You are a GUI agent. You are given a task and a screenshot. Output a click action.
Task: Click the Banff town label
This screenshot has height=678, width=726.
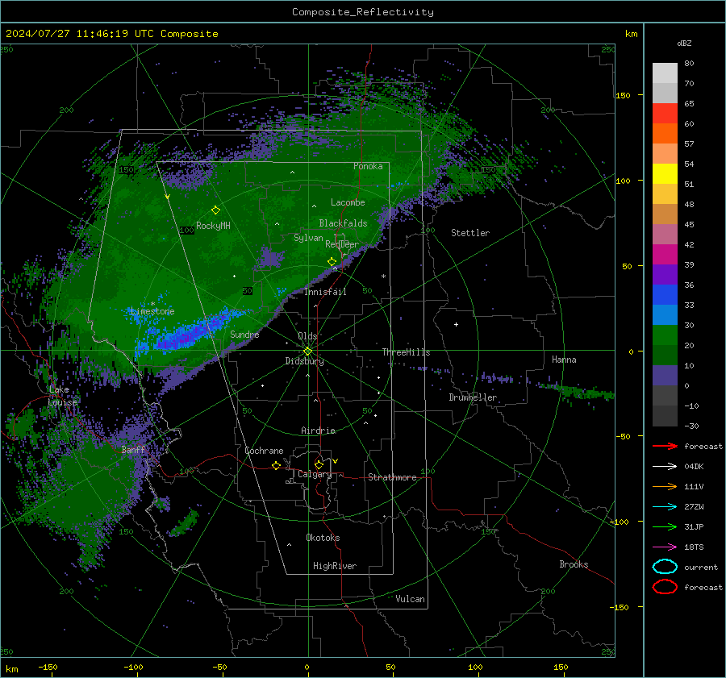coord(133,449)
